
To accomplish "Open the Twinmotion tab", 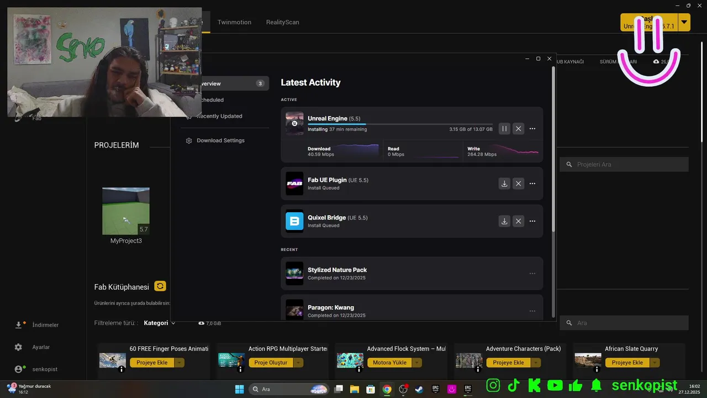I will tap(234, 22).
